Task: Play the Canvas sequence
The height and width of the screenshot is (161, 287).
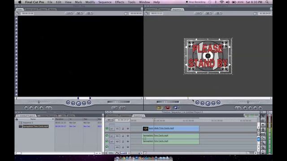Action: click(x=208, y=104)
